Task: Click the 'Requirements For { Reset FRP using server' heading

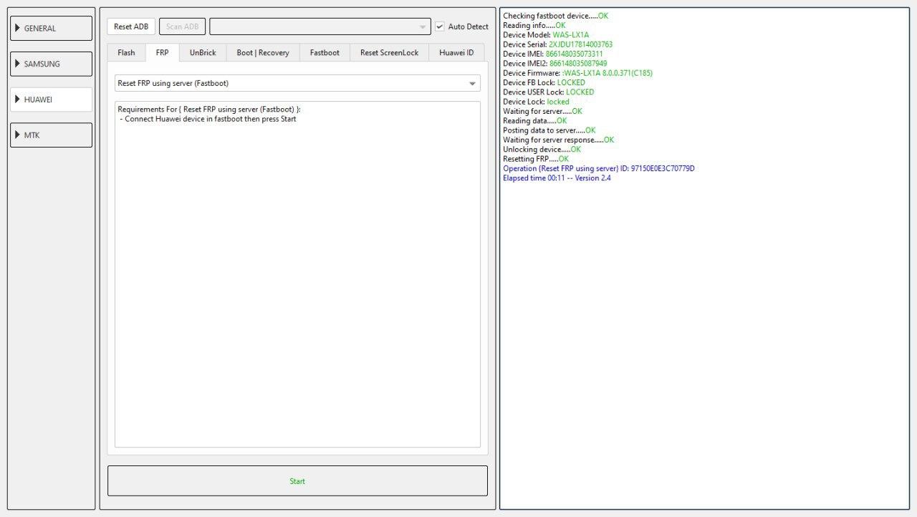Action: pyautogui.click(x=209, y=110)
